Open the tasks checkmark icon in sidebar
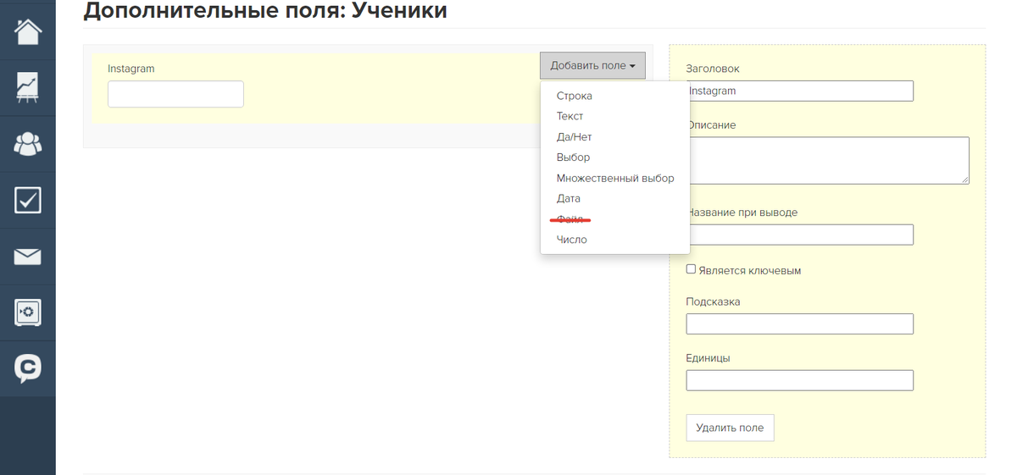 pyautogui.click(x=28, y=200)
